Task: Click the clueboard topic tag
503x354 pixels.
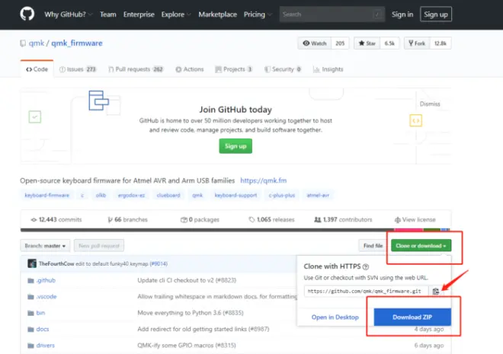Action: pyautogui.click(x=168, y=195)
